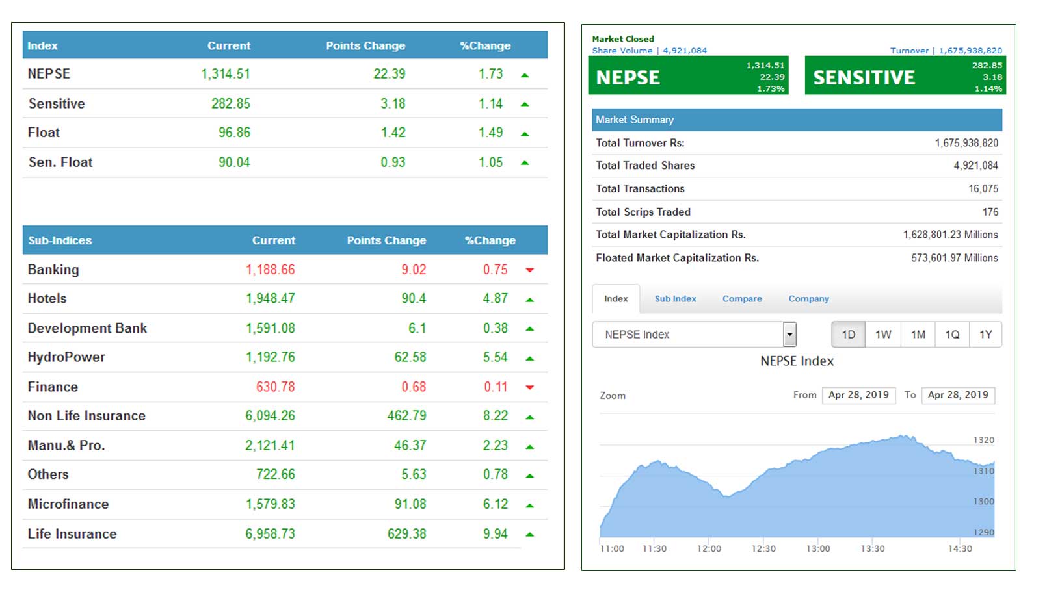Click the Zoom label above chart
The width and height of the screenshot is (1047, 590).
pos(613,396)
